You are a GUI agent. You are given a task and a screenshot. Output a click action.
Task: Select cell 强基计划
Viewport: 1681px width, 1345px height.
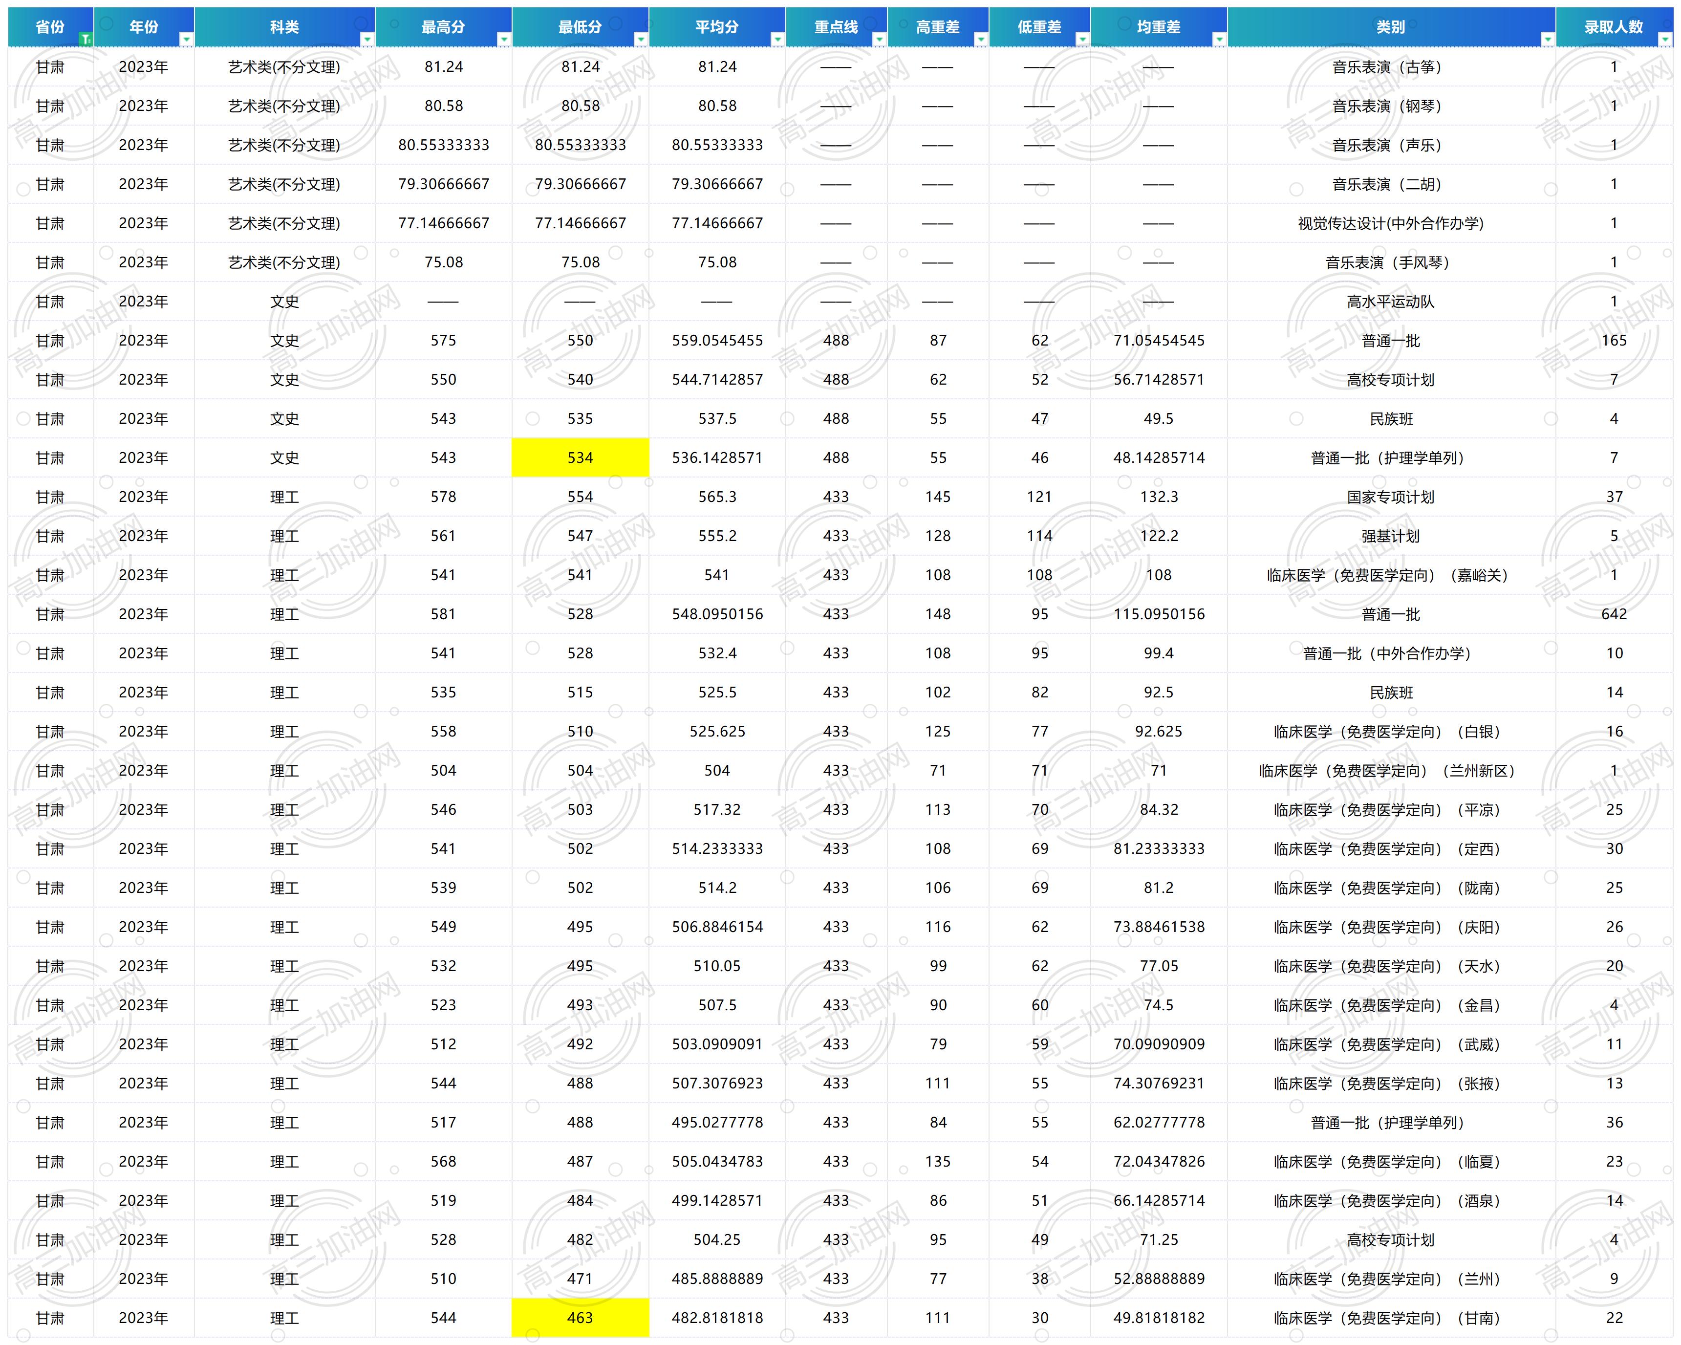1391,536
